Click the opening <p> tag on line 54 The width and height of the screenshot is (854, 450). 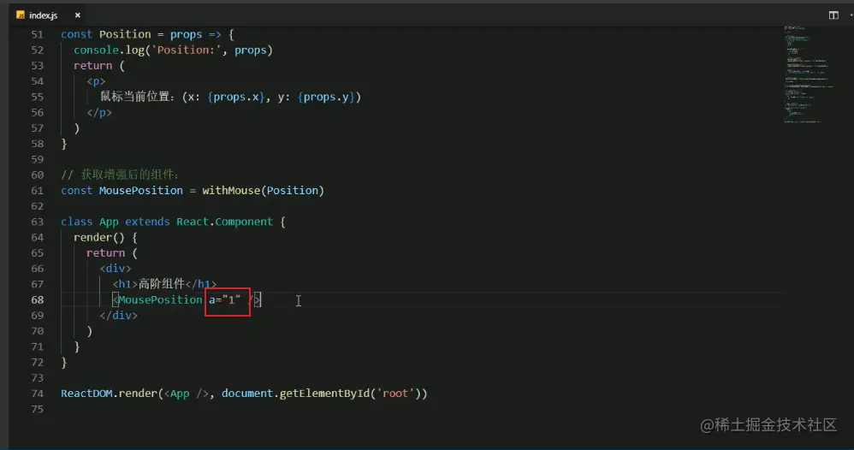pyautogui.click(x=96, y=81)
